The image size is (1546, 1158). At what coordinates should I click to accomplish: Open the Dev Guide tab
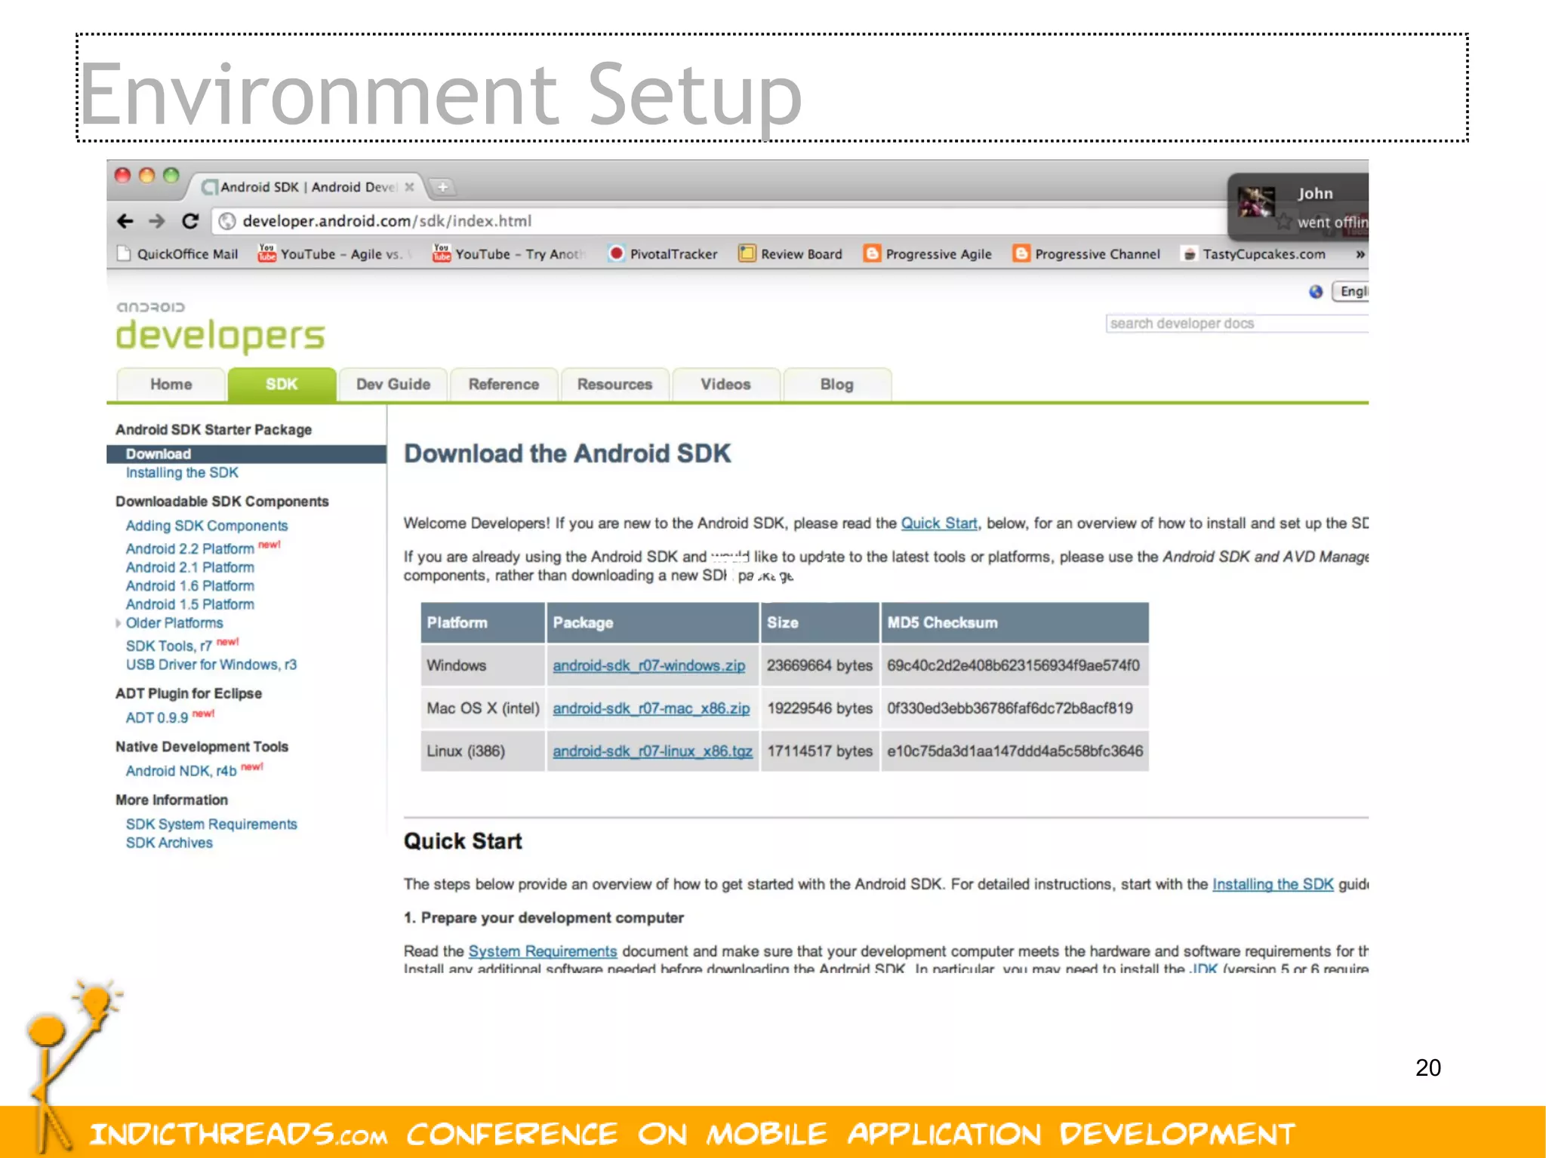[393, 385]
